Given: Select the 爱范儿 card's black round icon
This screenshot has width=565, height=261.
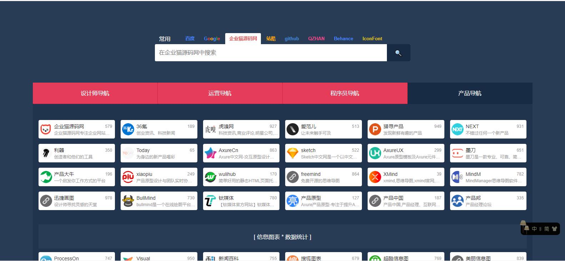Looking at the screenshot, I should pos(293,129).
